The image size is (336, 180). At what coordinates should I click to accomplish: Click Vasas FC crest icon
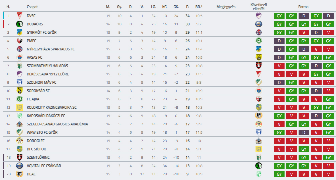(19, 57)
